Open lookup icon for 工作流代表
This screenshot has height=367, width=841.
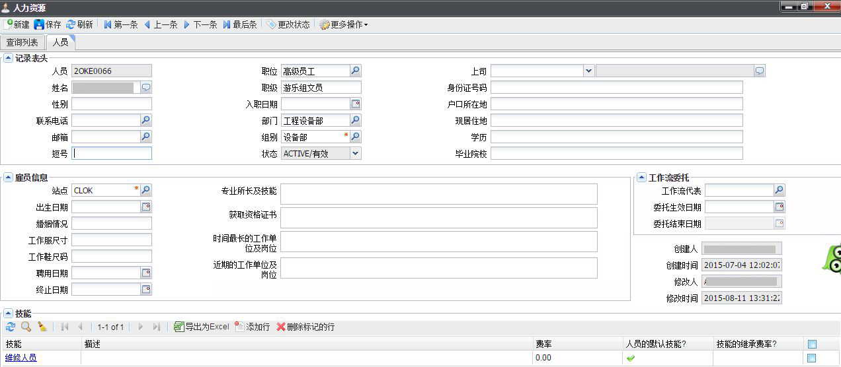780,190
